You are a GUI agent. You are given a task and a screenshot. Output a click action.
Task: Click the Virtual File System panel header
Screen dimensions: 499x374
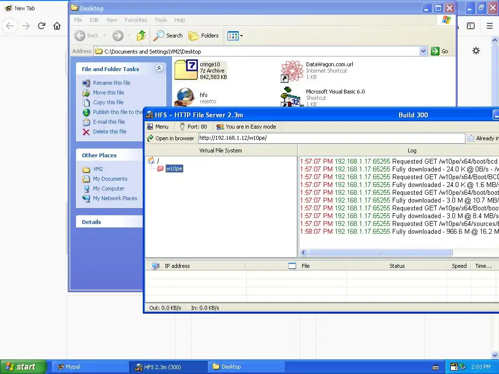[221, 151]
